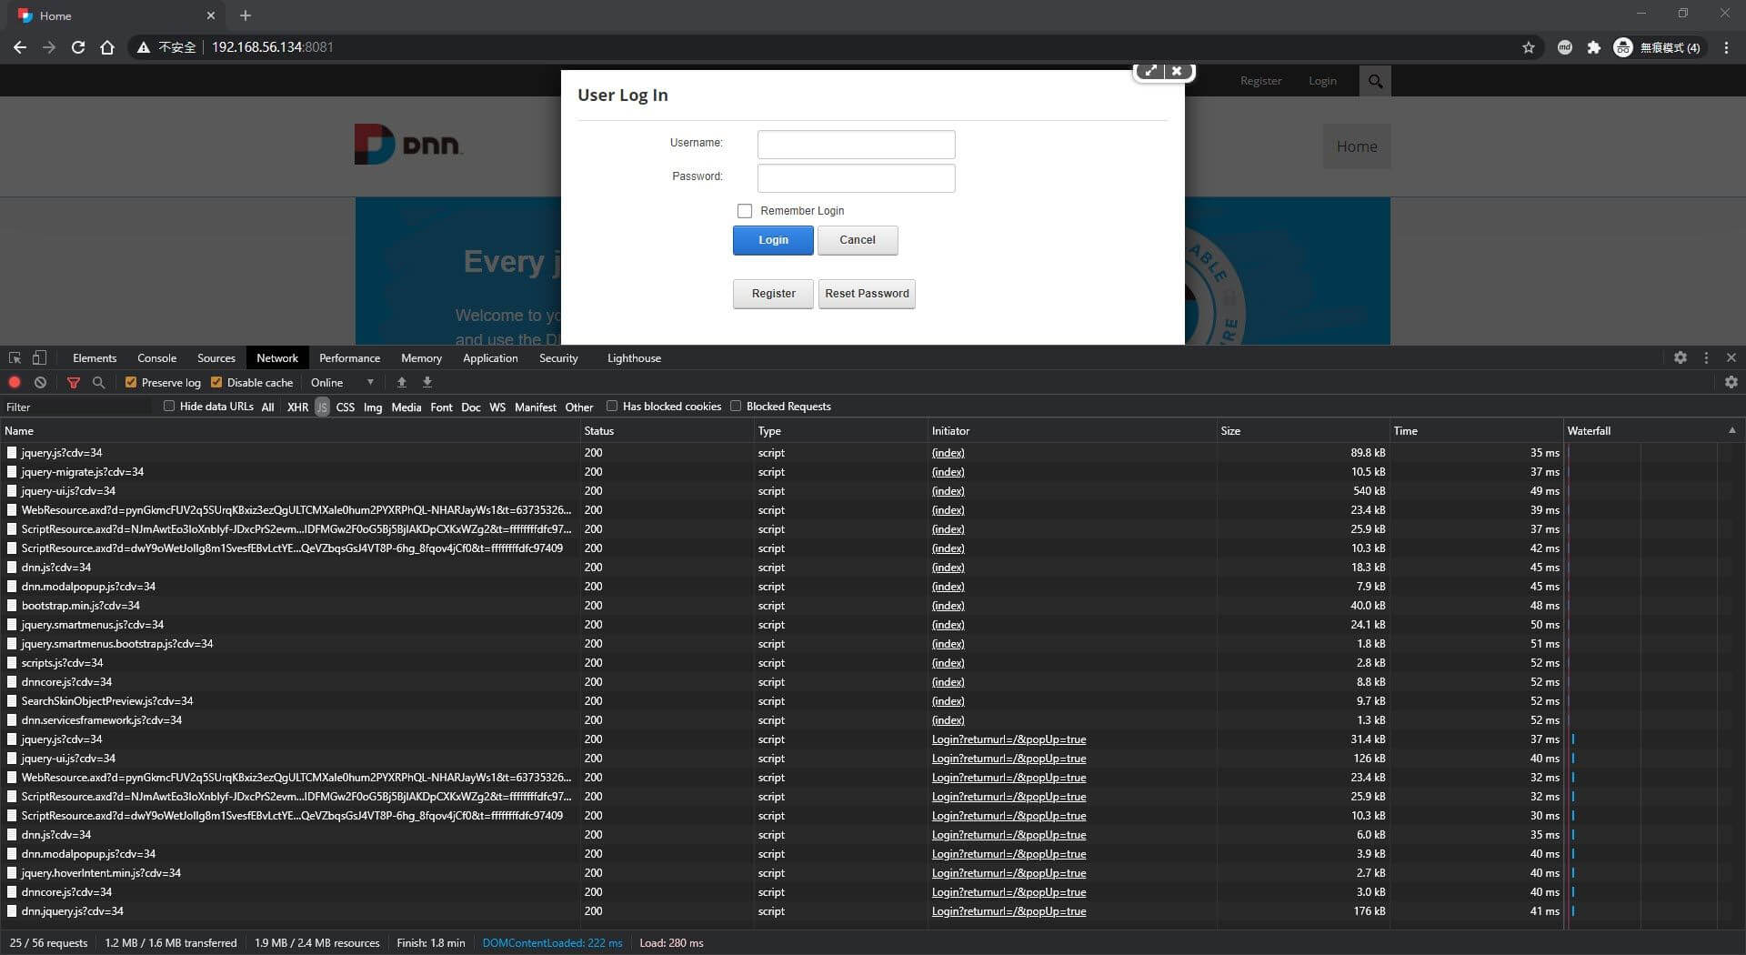Click the network Filter text box
This screenshot has width=1746, height=955.
pos(77,407)
